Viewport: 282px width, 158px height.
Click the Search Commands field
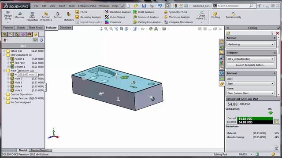coord(233,6)
